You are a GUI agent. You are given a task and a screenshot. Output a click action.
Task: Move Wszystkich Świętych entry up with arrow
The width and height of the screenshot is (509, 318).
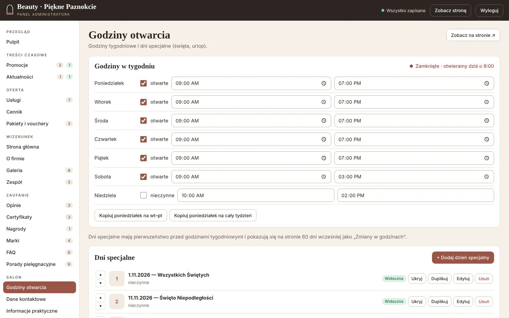pyautogui.click(x=101, y=274)
